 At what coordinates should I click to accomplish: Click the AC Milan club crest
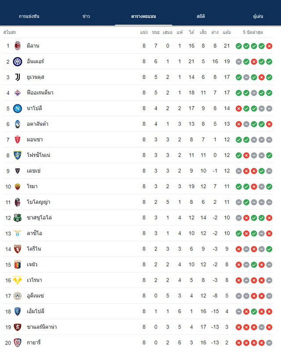click(18, 46)
